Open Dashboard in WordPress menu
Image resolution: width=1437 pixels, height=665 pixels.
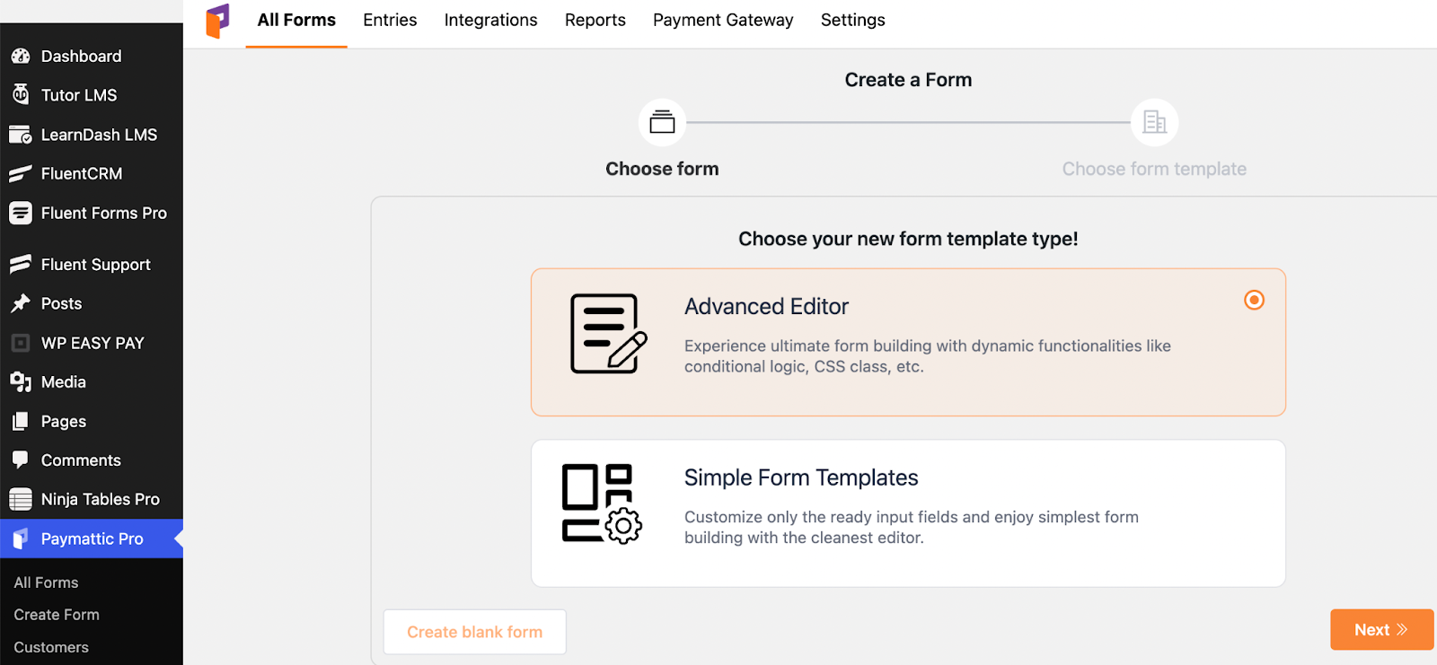point(92,56)
